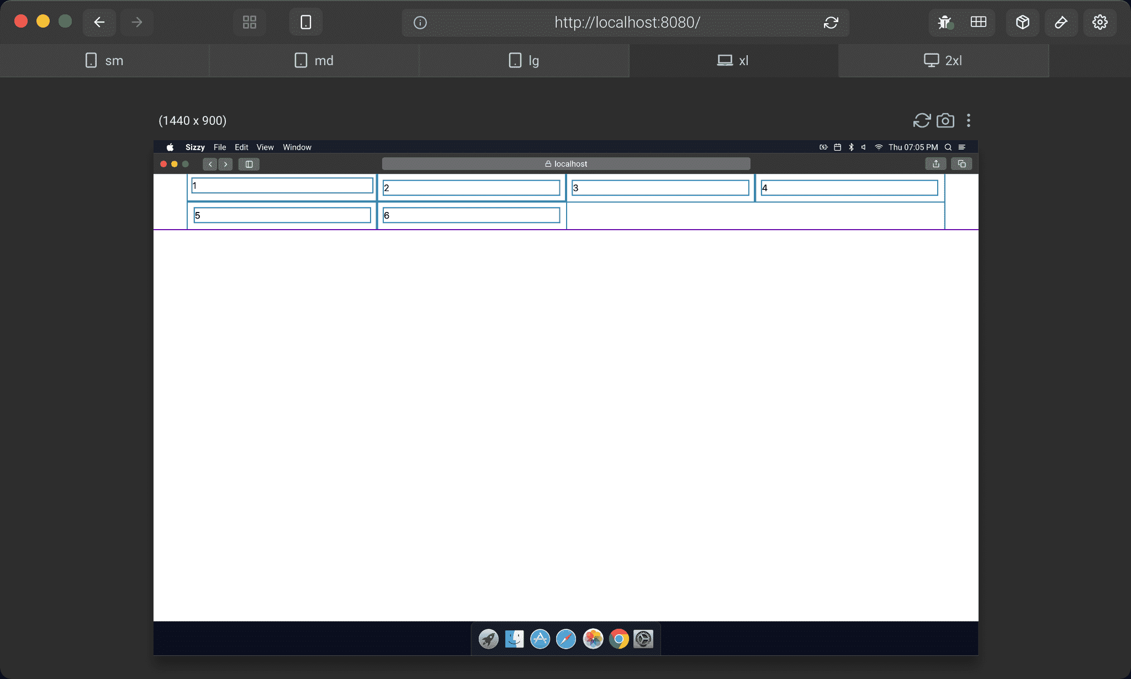Open the 3D cube package icon
Viewport: 1131px width, 679px height.
(x=1023, y=22)
